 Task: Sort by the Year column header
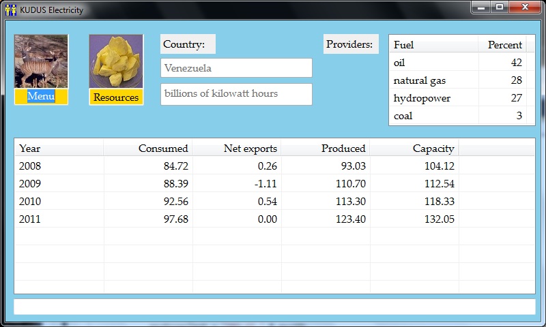[59, 149]
